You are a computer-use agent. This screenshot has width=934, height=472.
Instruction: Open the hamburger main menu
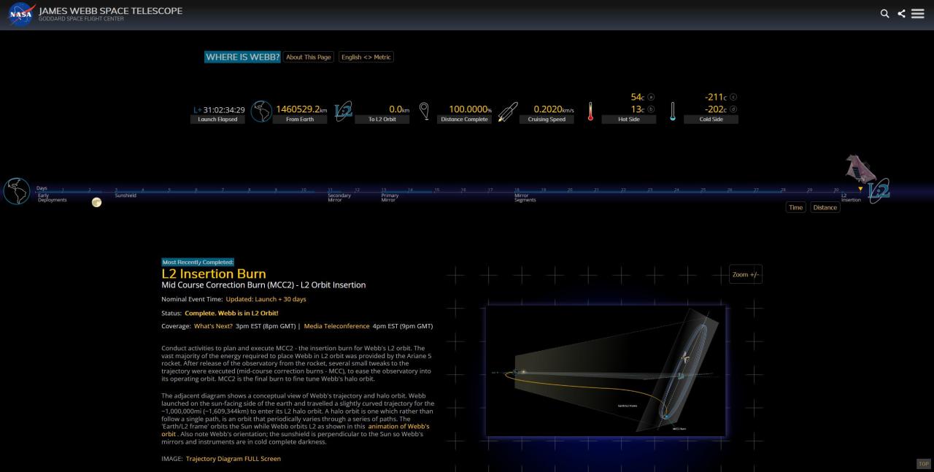pyautogui.click(x=918, y=14)
